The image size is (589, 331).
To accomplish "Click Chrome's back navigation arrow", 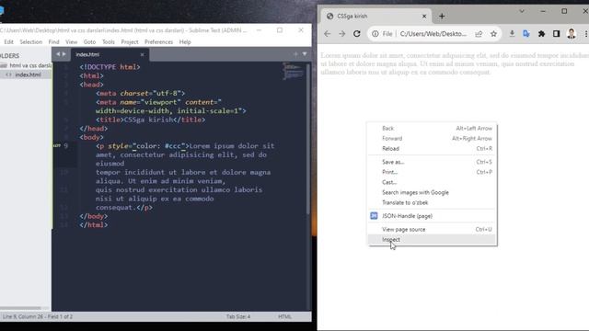I will tap(328, 34).
